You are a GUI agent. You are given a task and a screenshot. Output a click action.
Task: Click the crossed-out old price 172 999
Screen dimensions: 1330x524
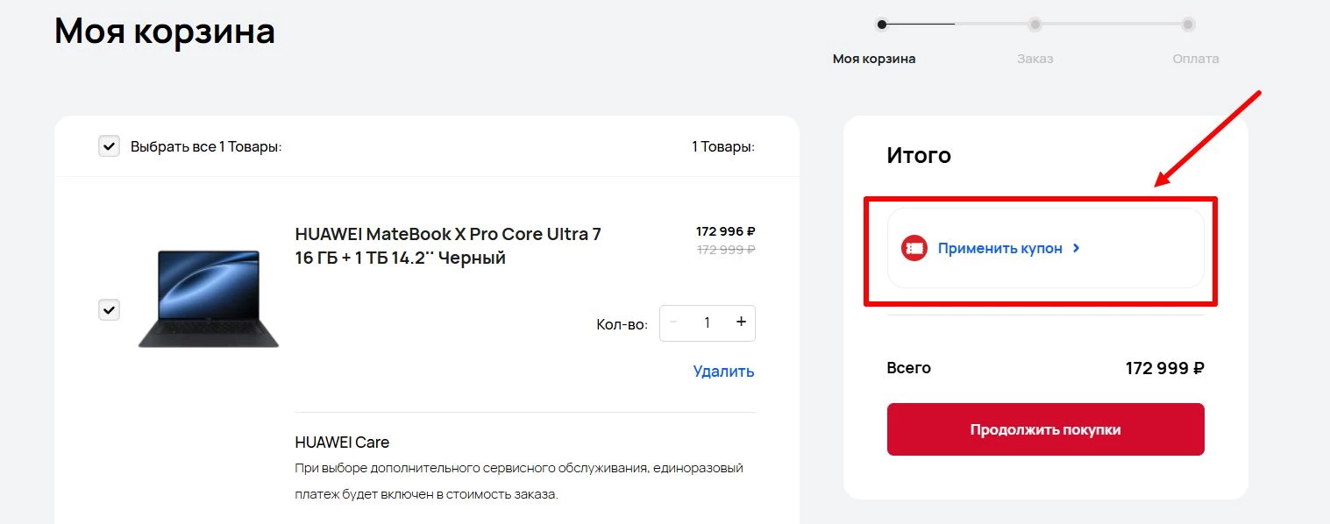[x=725, y=249]
